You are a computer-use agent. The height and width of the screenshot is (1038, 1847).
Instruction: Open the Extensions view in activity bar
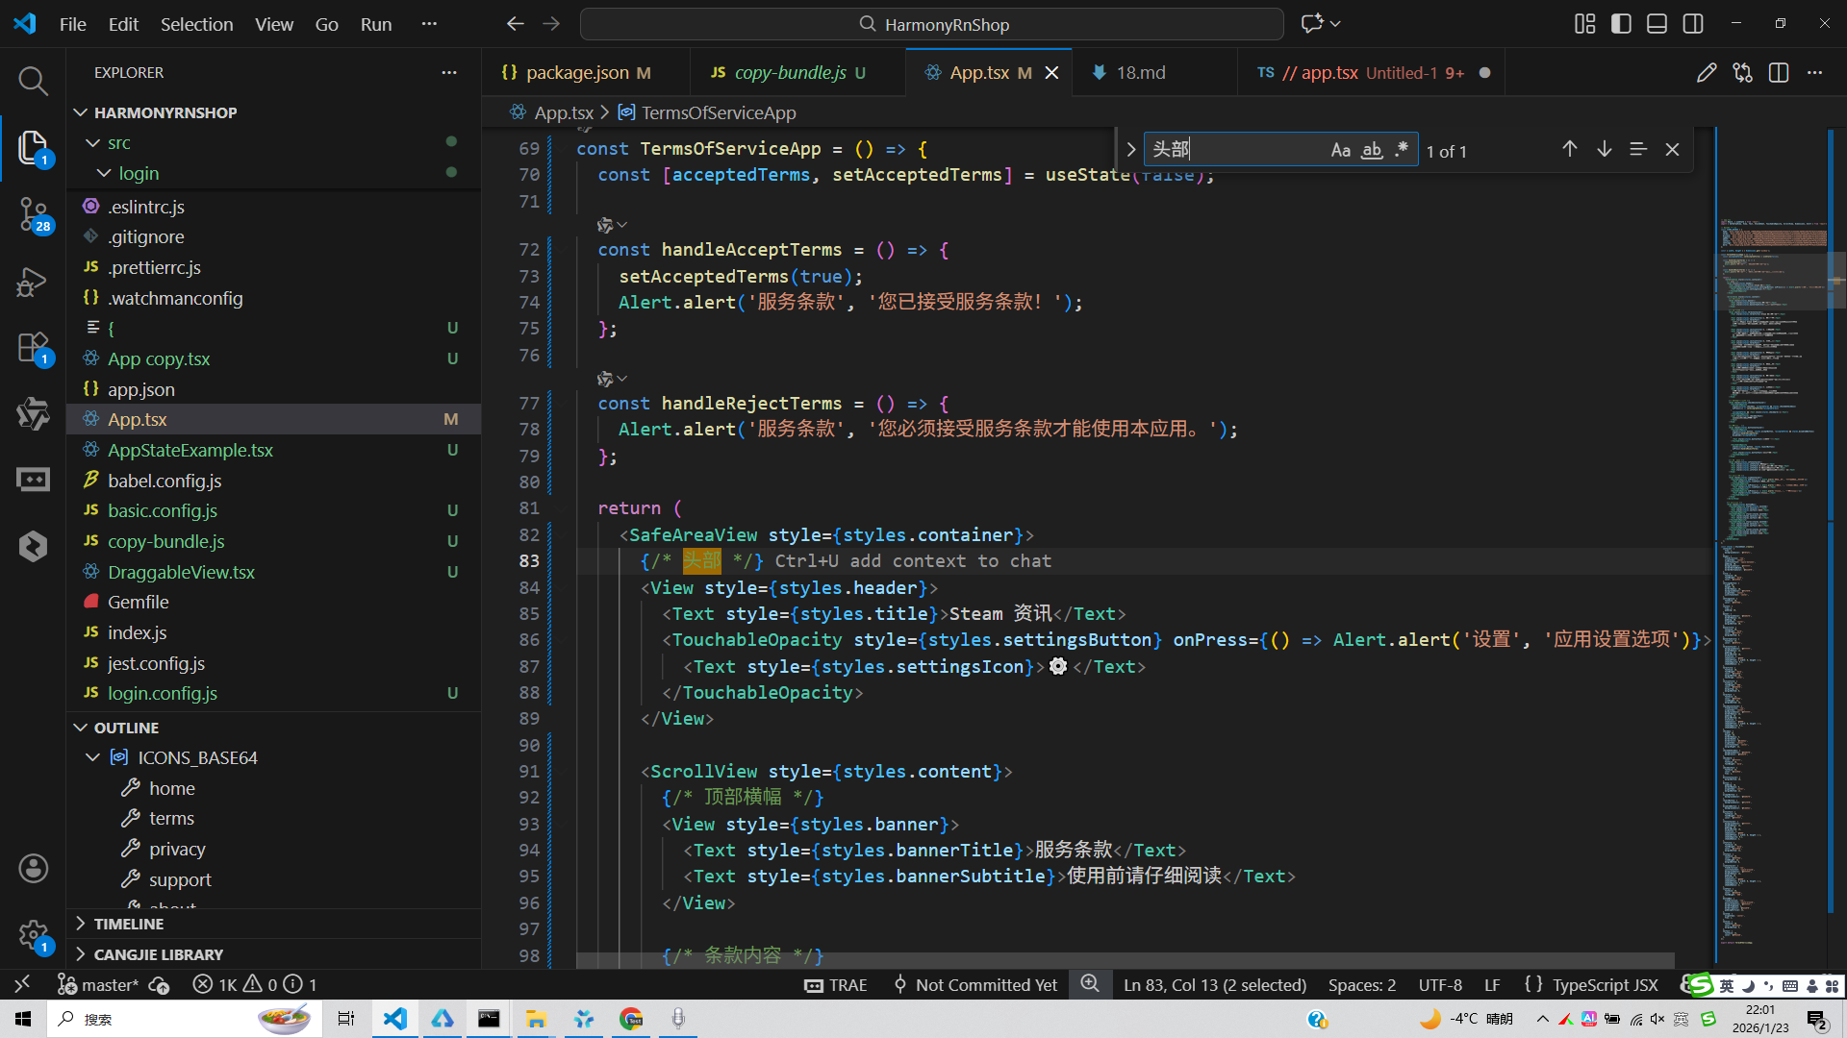pos(33,348)
